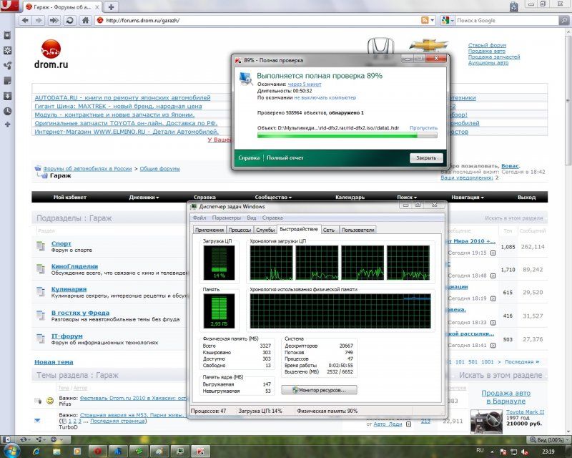Open Файл menu in Task Manager
572x458 pixels.
coord(199,218)
